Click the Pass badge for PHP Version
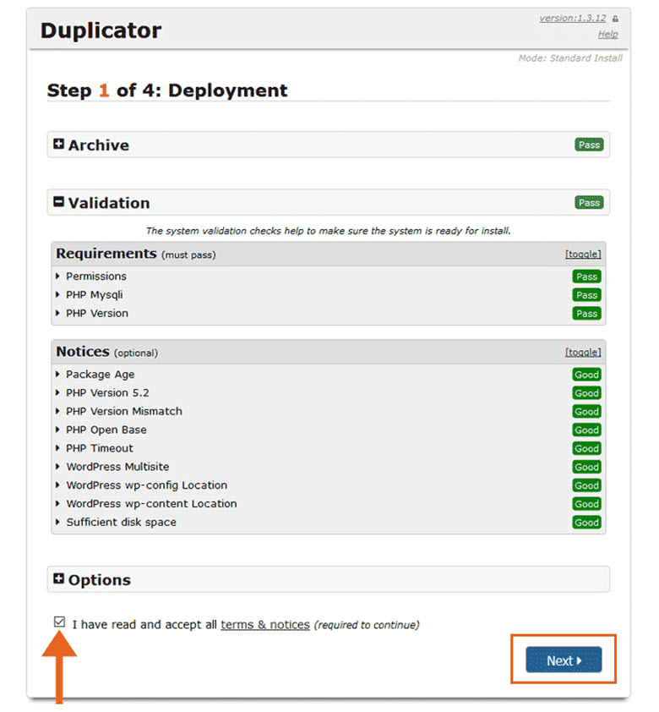Screen dimensions: 659x712 click(586, 314)
